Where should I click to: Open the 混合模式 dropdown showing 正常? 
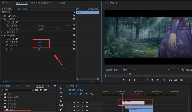[x=48, y=29]
